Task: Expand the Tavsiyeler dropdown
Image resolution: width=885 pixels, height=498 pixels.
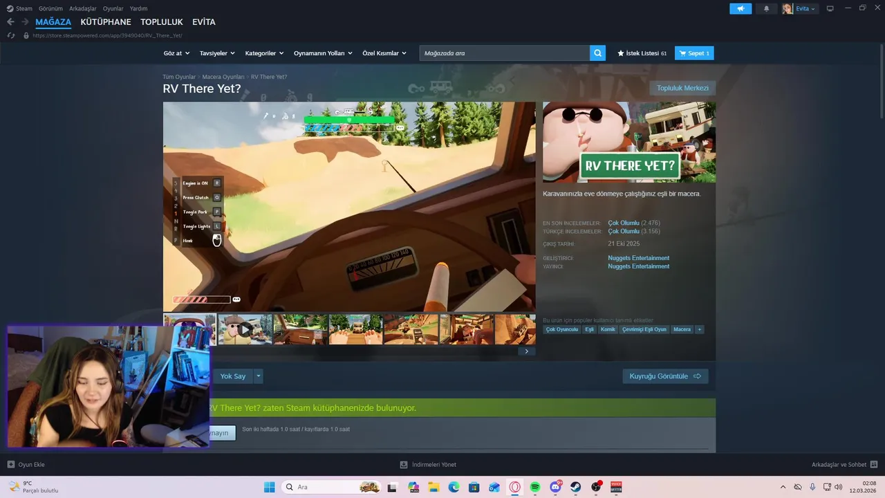Action: tap(217, 53)
